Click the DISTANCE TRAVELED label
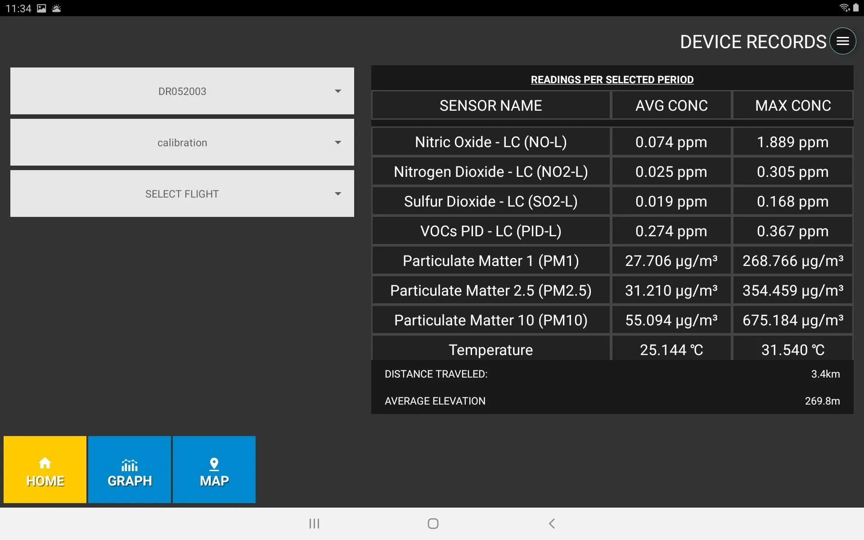 tap(436, 374)
